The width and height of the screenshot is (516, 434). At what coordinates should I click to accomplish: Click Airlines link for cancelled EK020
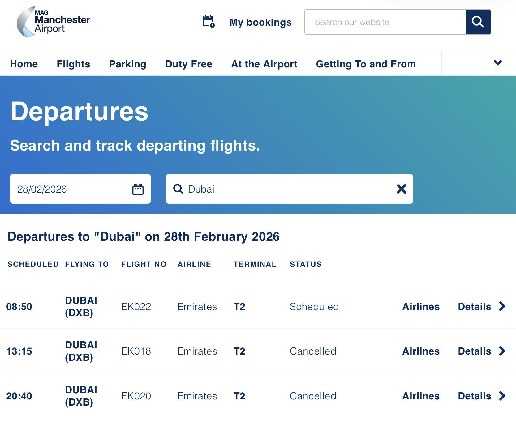point(421,396)
